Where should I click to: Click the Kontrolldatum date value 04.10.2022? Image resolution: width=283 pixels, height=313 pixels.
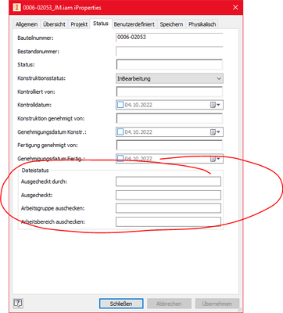(138, 105)
